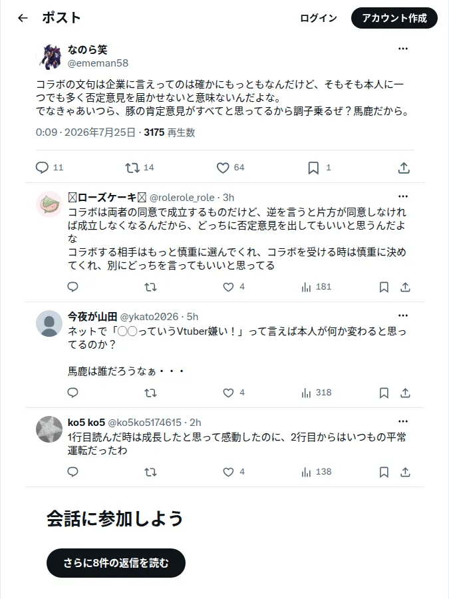Open more options on 今夜が山田's reply
The width and height of the screenshot is (449, 599).
coord(403,315)
